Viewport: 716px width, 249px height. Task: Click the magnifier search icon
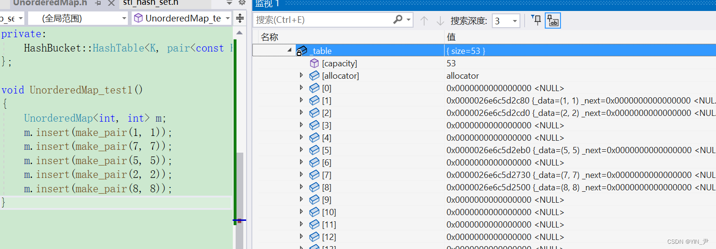click(398, 20)
